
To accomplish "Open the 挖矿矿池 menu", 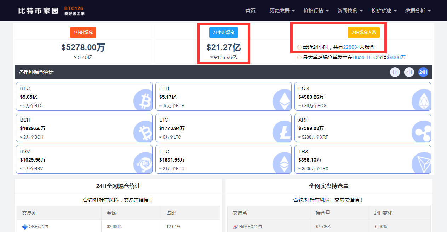I will pyautogui.click(x=381, y=11).
